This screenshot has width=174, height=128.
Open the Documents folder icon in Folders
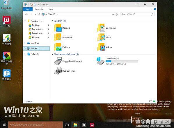pos(101,28)
